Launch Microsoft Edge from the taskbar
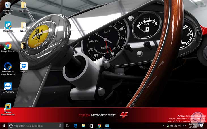 click(75, 126)
